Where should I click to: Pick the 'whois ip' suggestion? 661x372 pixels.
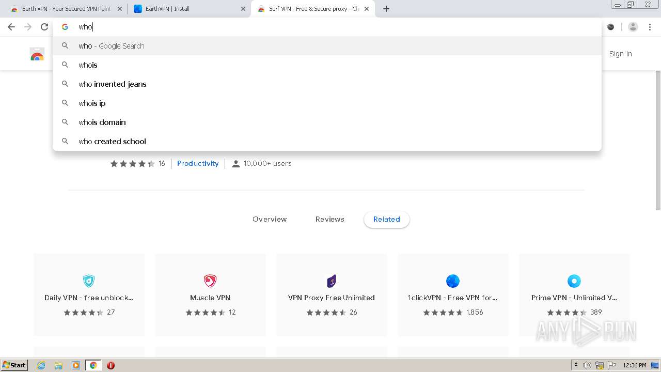327,103
